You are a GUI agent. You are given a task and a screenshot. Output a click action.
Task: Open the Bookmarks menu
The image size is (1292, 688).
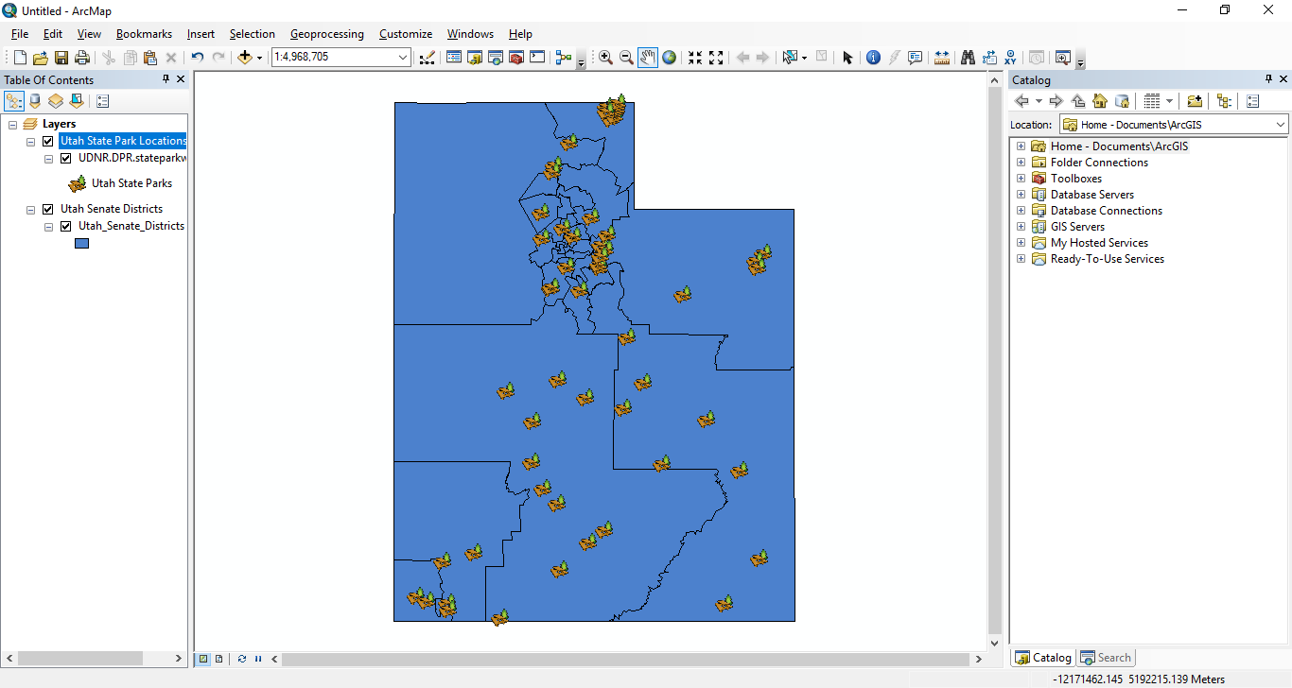pos(144,34)
